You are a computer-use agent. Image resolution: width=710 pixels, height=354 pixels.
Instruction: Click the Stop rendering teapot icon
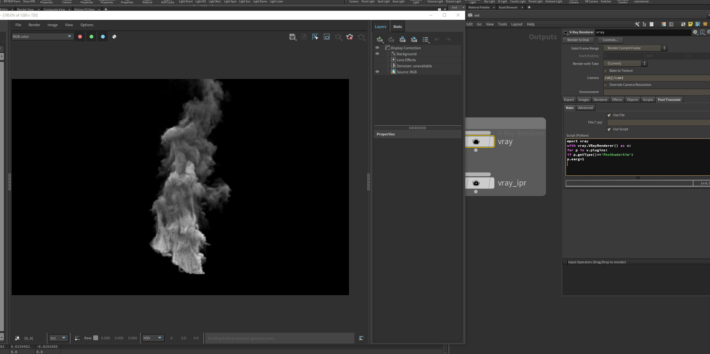click(350, 37)
